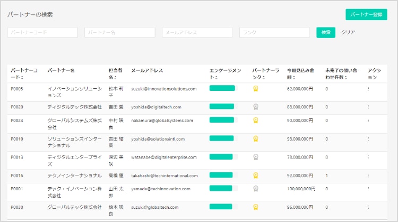Click the クリア link to reset filters

pyautogui.click(x=348, y=32)
